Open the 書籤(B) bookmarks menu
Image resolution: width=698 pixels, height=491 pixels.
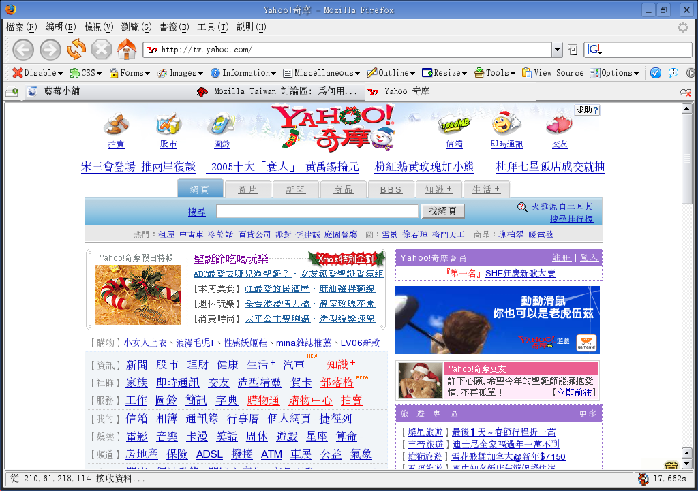pos(174,27)
